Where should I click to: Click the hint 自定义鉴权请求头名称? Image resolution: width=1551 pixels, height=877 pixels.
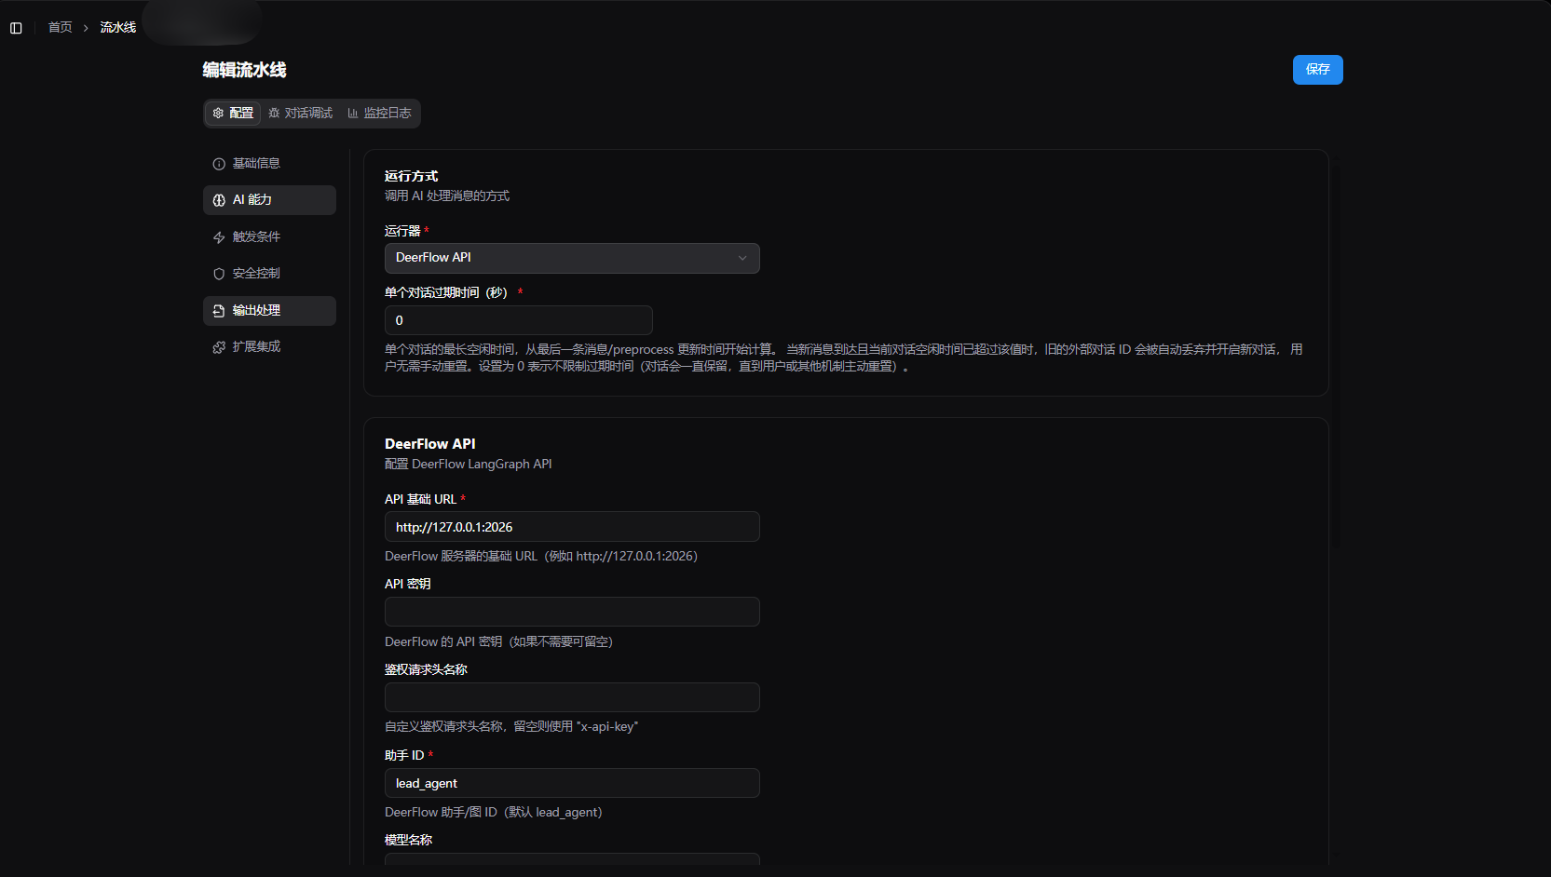point(511,726)
